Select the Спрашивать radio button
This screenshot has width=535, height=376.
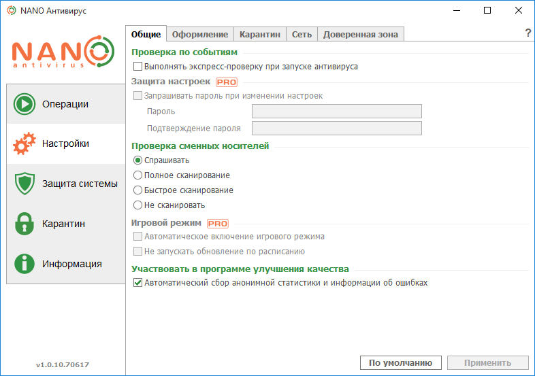pyautogui.click(x=138, y=160)
